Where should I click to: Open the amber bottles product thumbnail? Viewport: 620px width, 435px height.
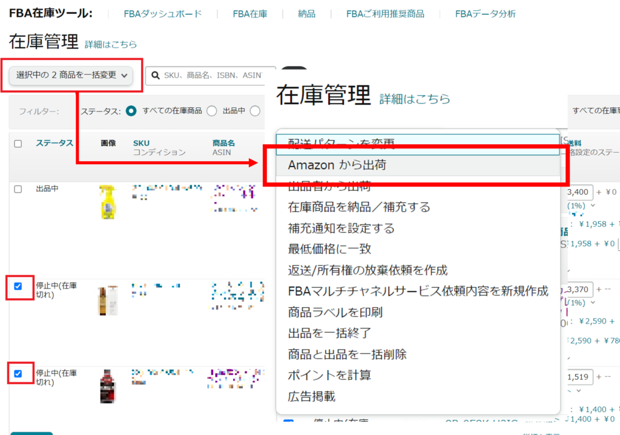108,301
